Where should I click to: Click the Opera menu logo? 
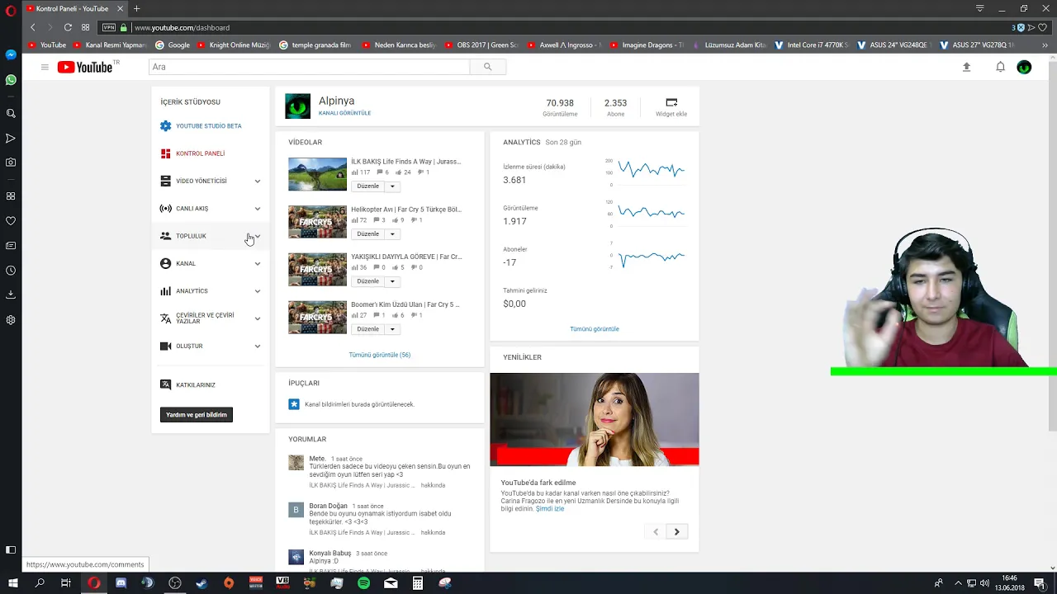(11, 11)
